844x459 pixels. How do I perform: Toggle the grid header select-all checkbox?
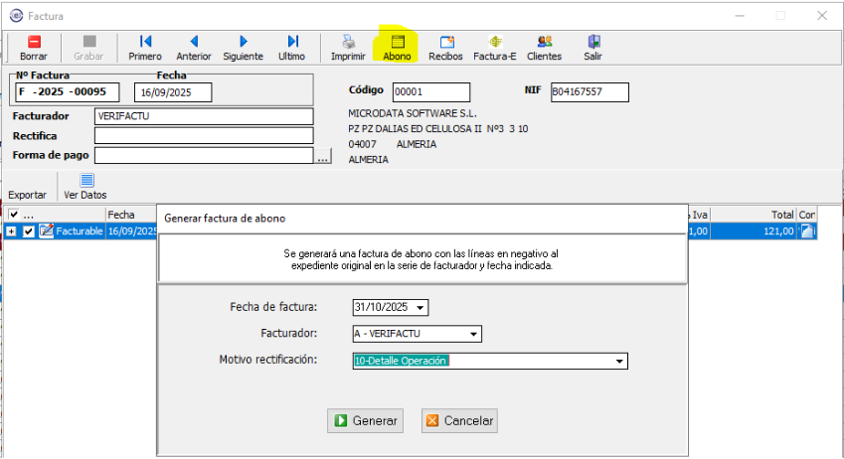(13, 215)
